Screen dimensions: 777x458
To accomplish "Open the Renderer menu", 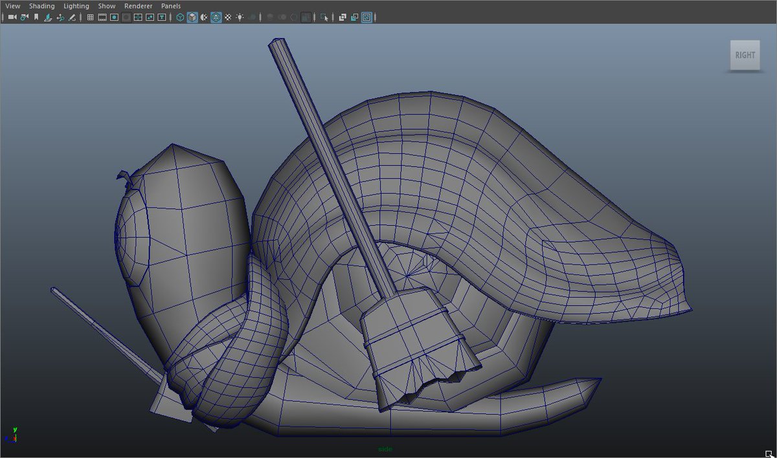I will pos(138,5).
